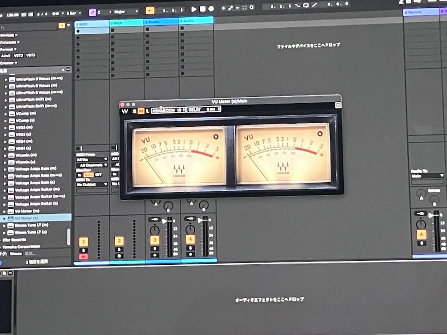Click stop button in track 3 Audio first slot
This screenshot has width=447, height=335.
147,30
